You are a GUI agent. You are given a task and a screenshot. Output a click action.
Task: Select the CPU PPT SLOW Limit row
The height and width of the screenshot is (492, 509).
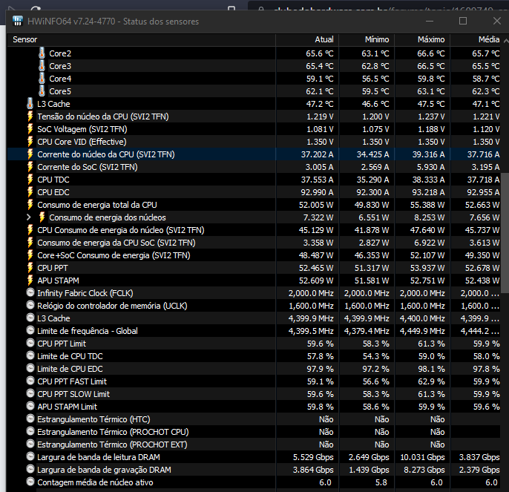254,394
